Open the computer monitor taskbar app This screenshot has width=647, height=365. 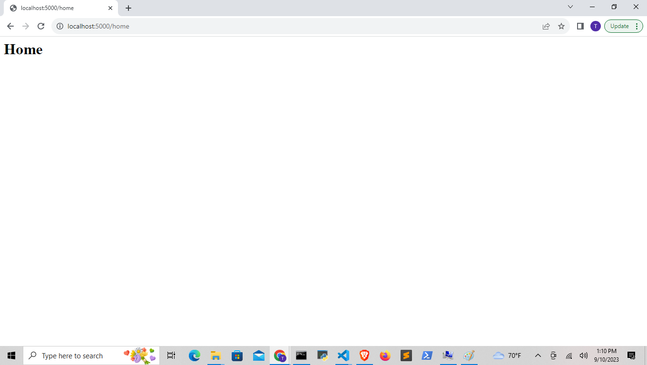[x=448, y=355]
